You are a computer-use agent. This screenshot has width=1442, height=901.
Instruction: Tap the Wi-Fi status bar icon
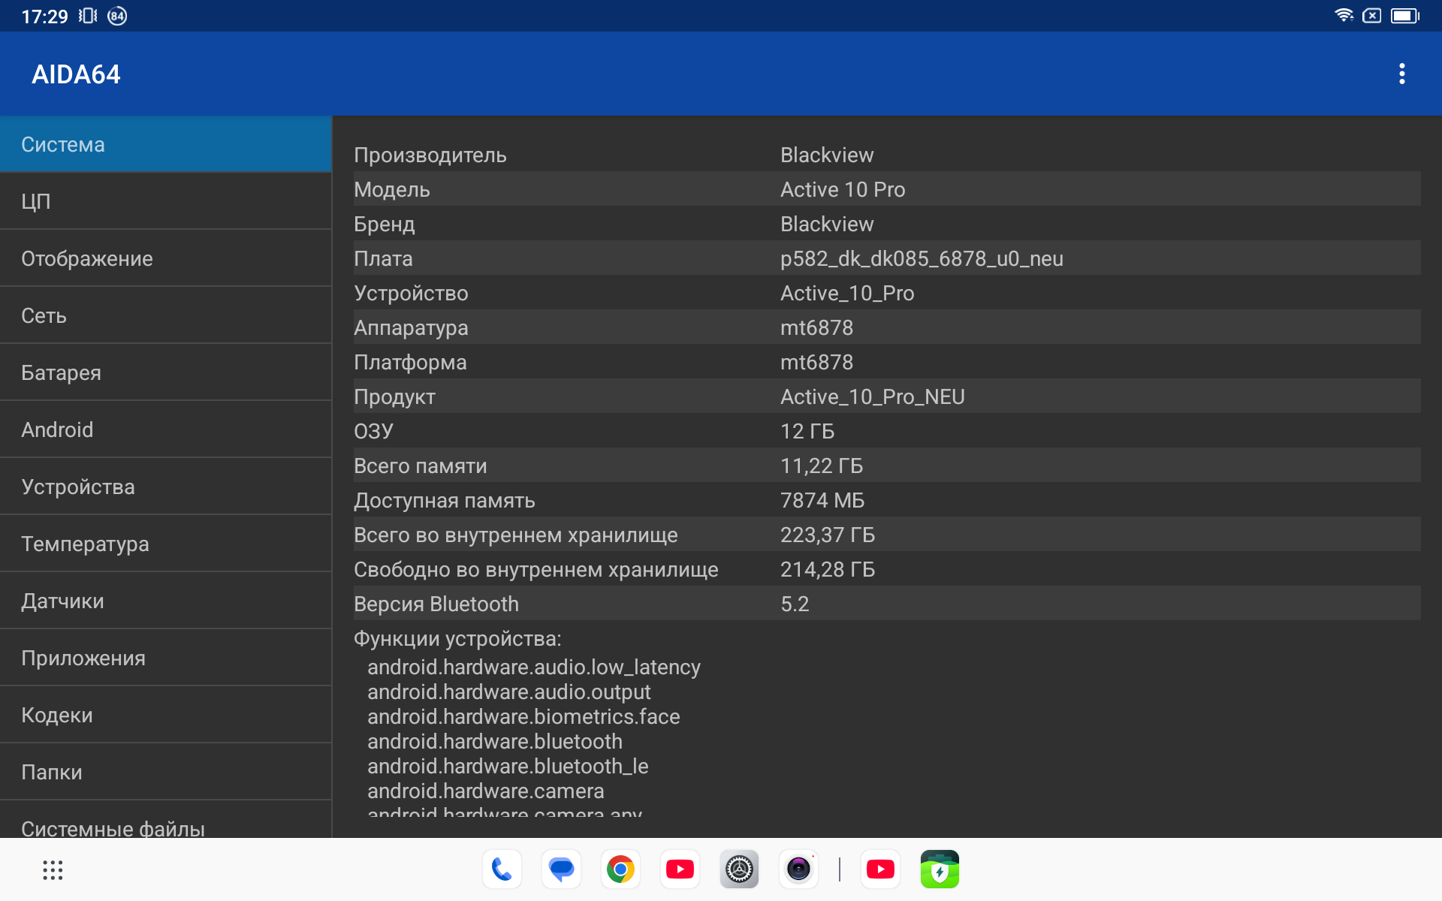coord(1344,16)
